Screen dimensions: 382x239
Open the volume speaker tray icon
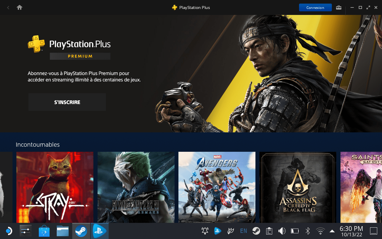coord(282,231)
